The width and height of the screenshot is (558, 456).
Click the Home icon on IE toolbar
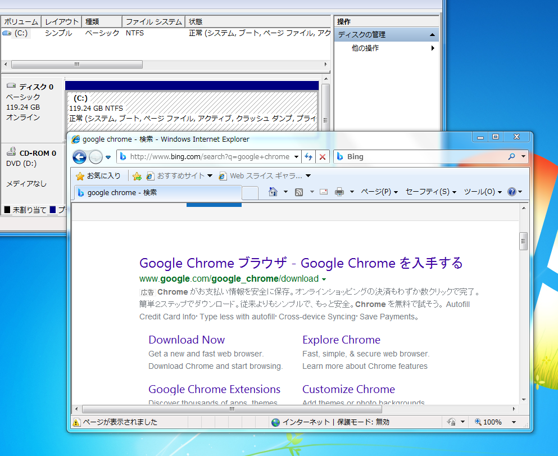[273, 191]
